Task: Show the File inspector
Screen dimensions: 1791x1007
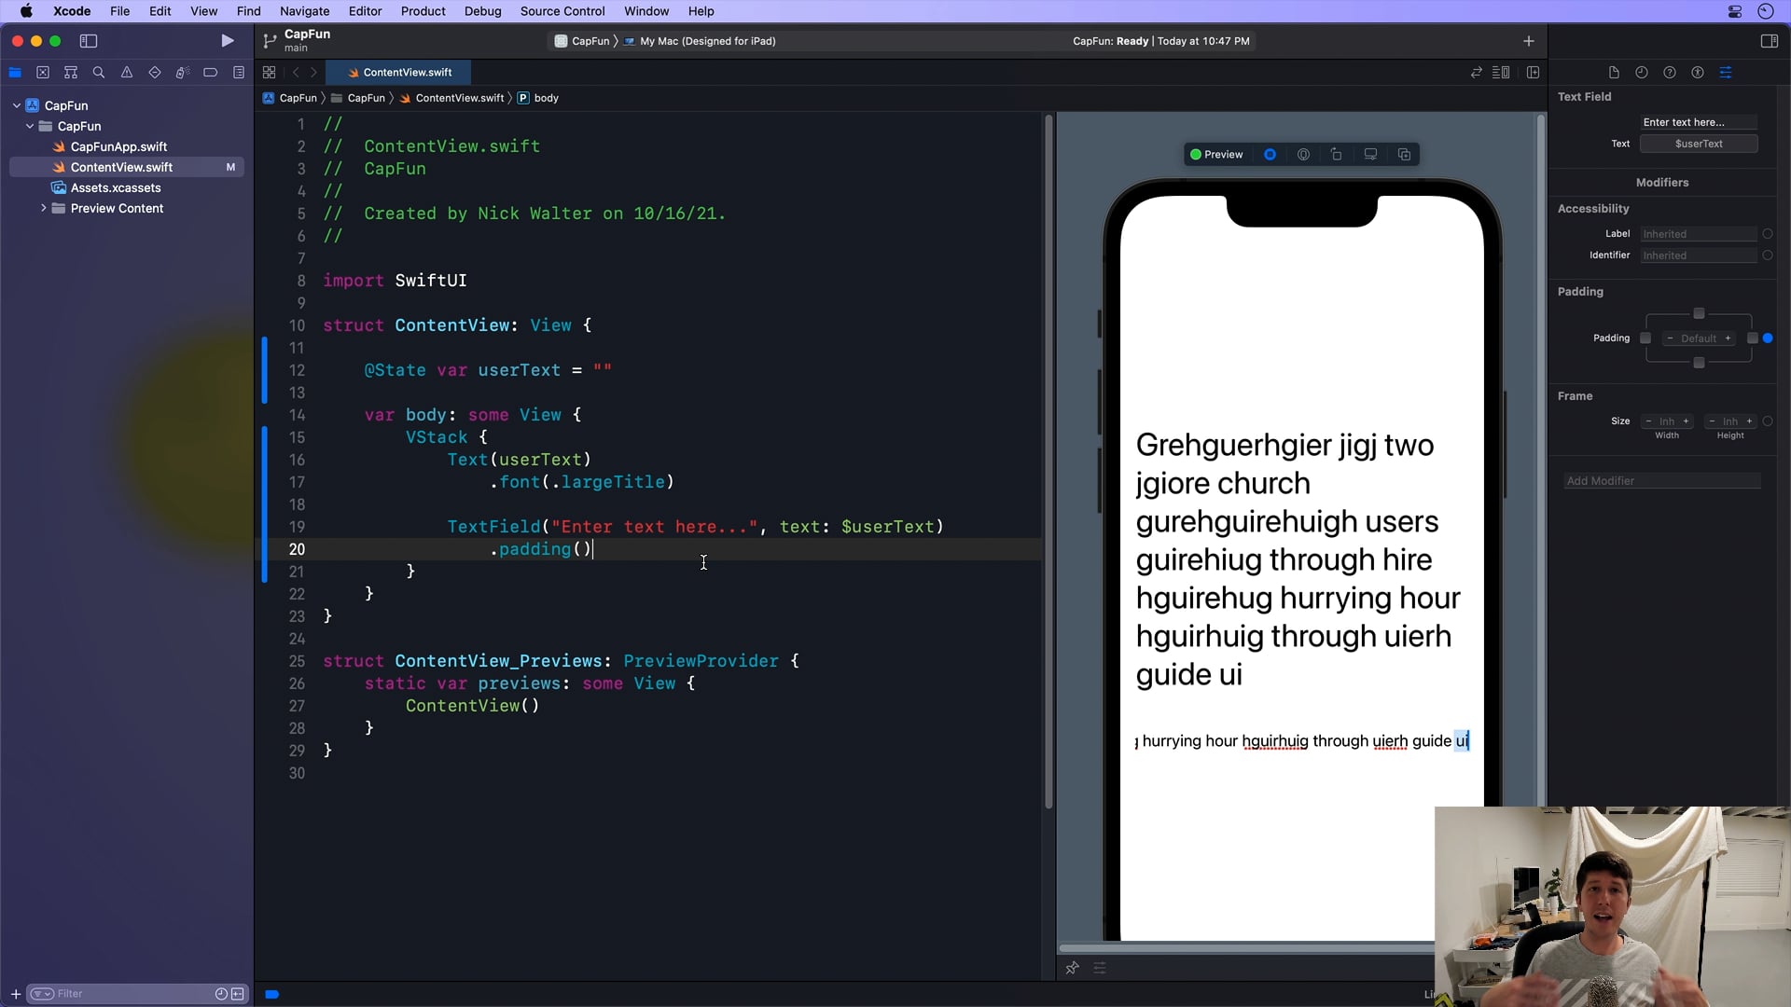Action: [x=1614, y=73]
